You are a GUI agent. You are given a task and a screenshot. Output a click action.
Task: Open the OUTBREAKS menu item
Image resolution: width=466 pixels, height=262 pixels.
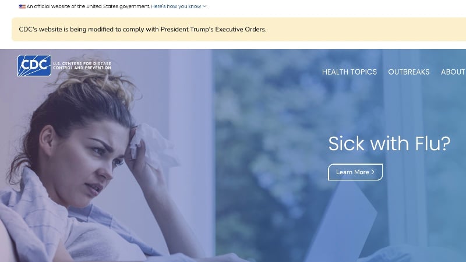(409, 72)
